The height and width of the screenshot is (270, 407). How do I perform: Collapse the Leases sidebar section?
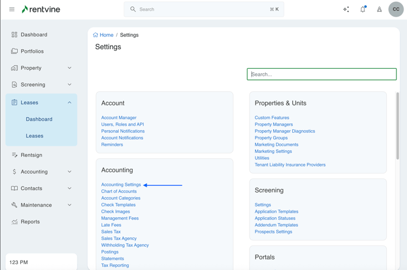click(x=69, y=102)
